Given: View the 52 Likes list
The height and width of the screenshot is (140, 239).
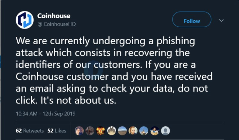Looking at the screenshot, I should [57, 131].
